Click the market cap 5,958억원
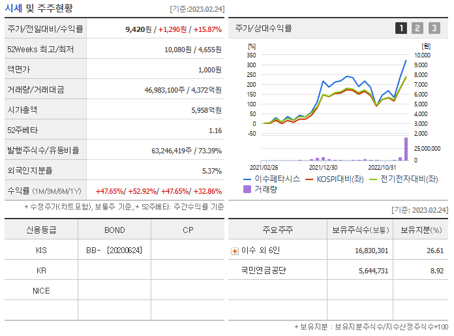Image resolution: width=454 pixels, height=336 pixels. (x=206, y=110)
